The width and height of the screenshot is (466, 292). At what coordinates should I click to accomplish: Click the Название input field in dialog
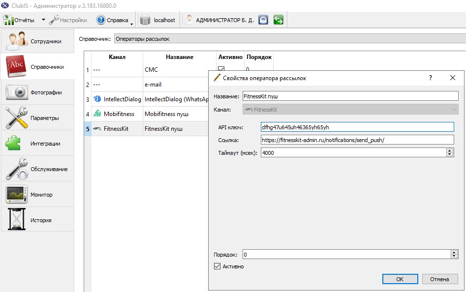coord(350,96)
